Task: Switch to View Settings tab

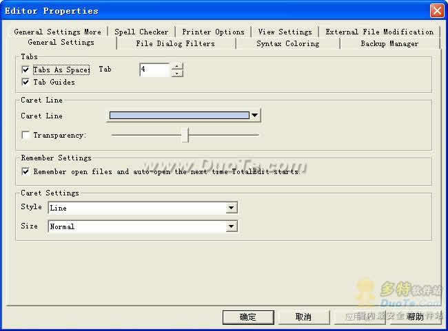Action: [285, 32]
